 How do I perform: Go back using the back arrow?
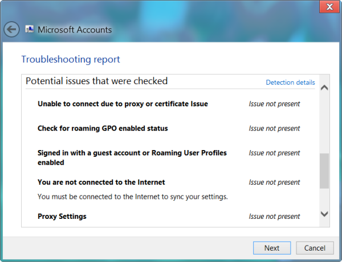[x=11, y=30]
